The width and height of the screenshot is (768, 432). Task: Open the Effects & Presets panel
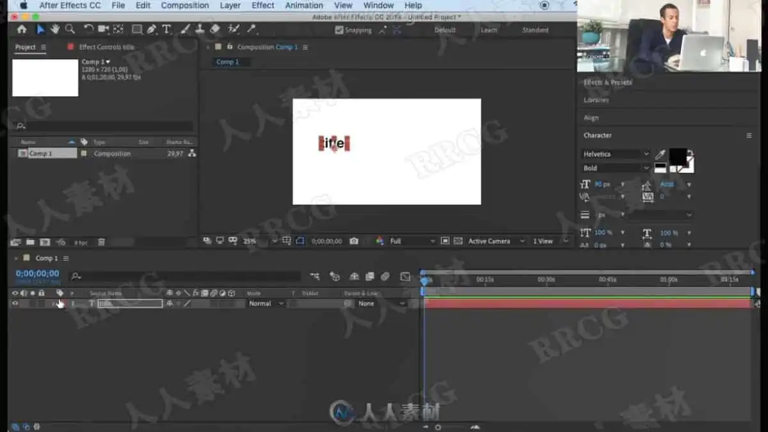click(x=607, y=82)
